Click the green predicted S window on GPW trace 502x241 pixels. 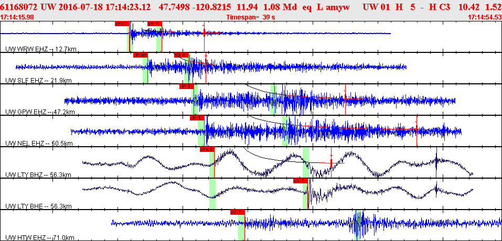(x=274, y=99)
